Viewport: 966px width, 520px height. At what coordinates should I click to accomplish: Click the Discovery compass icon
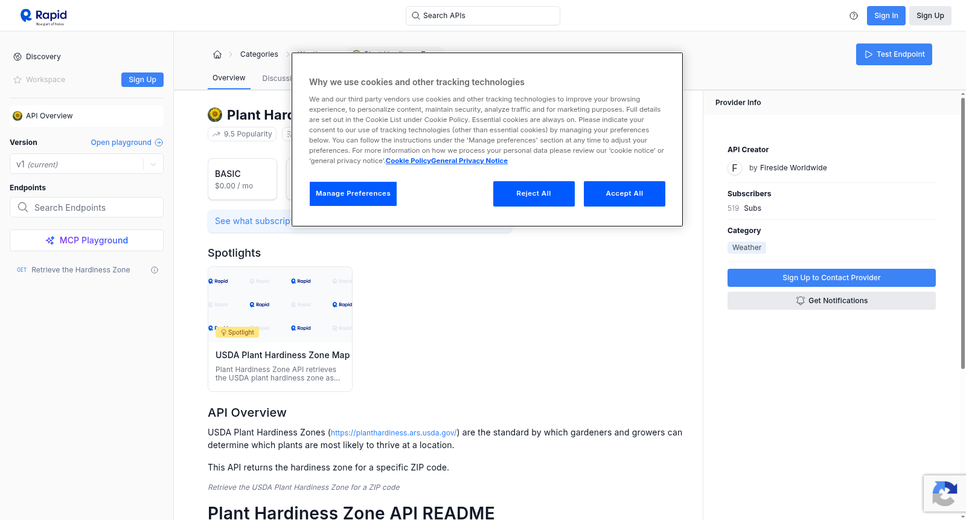point(18,57)
